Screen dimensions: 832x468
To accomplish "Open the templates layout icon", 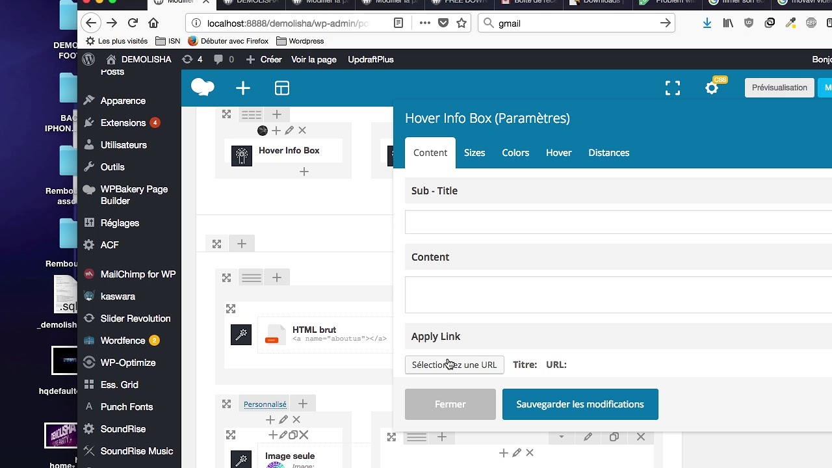I will click(281, 88).
